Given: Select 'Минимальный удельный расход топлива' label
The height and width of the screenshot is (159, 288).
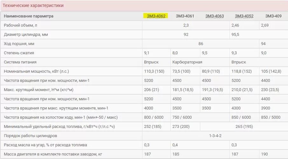Looking at the screenshot, I should [x=59, y=127].
